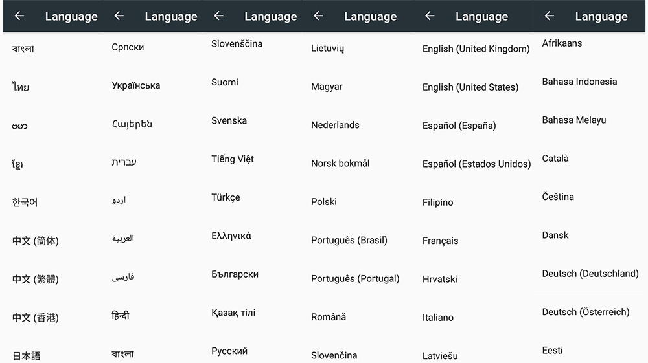Select English (United States) language
This screenshot has height=363, width=648.
470,87
